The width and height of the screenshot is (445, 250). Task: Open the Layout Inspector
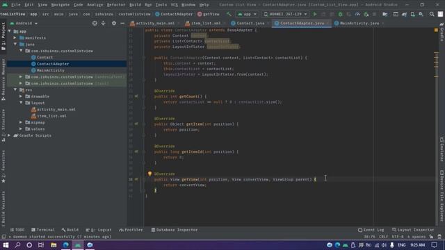[x=413, y=230]
